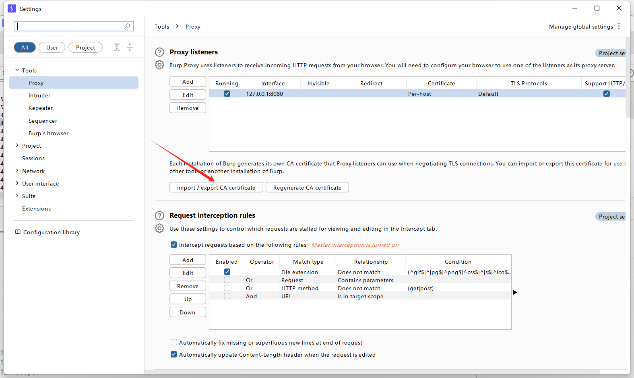Screen dimensions: 634x378
Task: Click the Proxy breadcrumb link
Action: coord(193,27)
